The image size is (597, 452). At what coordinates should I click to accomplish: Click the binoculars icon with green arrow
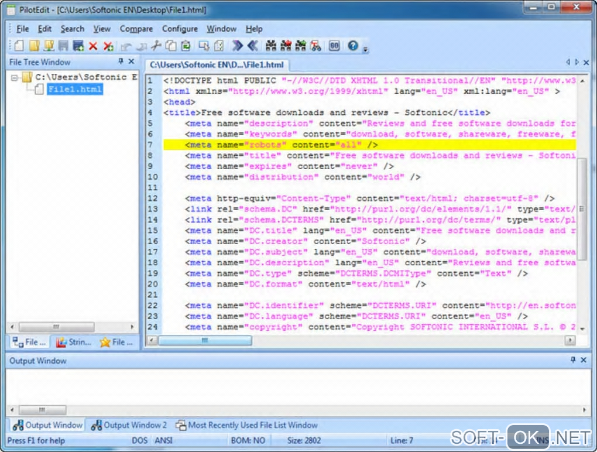(x=301, y=46)
